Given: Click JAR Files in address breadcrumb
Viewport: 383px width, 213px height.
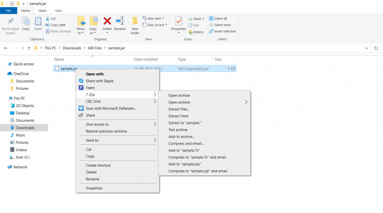Looking at the screenshot, I should point(95,48).
